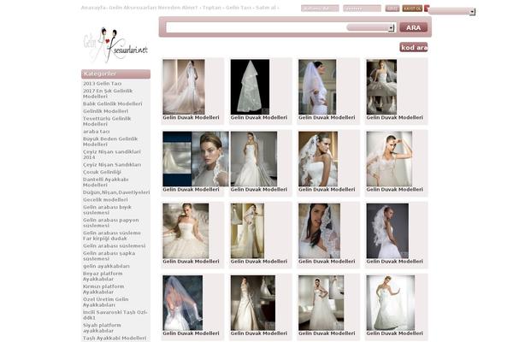Open Taşlı Ayakkabı Modelleri category
Screen dimensions: 513x342
[115, 338]
